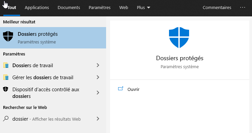Click the open-window icon beside Ouvrir
252x133 pixels.
(x=120, y=89)
